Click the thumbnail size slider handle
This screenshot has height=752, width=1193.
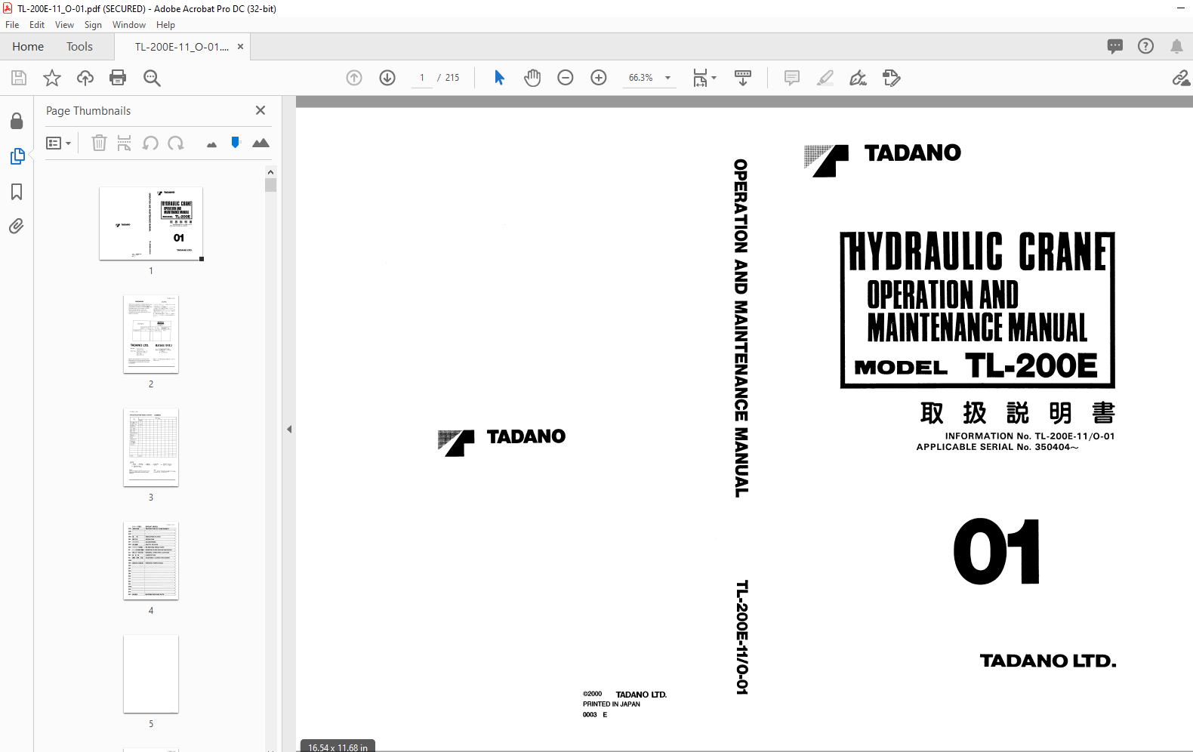[236, 142]
